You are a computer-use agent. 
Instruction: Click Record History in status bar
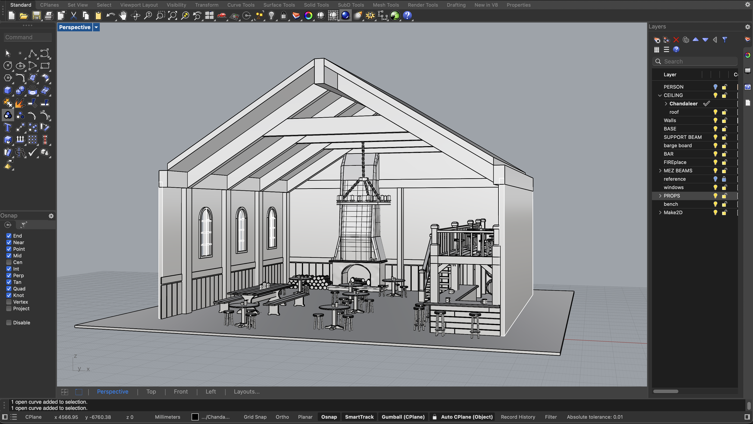518,417
